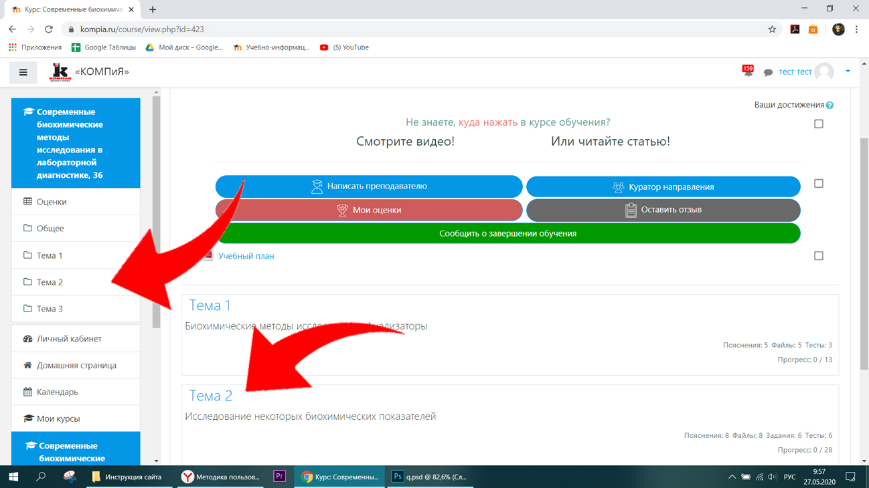Close the Курс: Современные биохимические tab

tap(131, 9)
